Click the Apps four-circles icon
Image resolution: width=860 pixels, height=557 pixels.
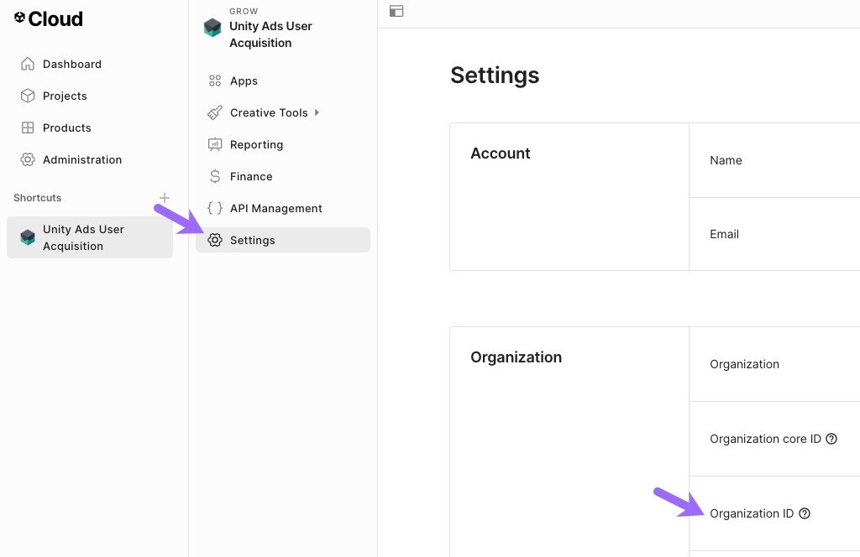pyautogui.click(x=215, y=81)
